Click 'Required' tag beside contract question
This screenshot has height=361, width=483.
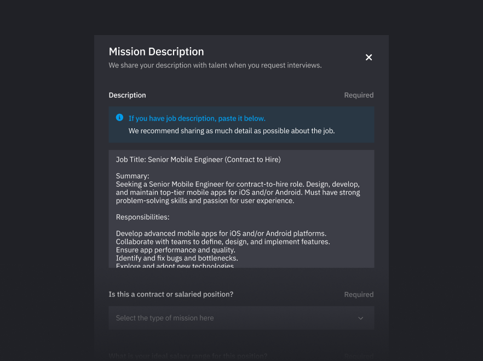[358, 295]
